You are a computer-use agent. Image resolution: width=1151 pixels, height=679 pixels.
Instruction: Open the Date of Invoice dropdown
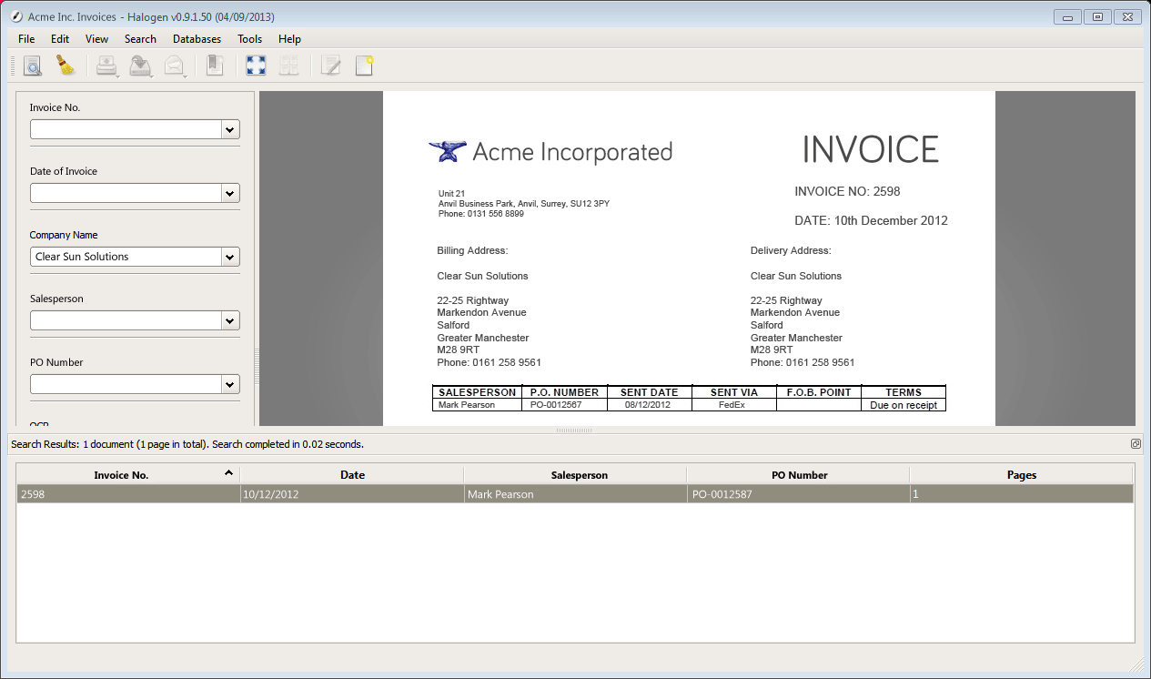coord(230,193)
